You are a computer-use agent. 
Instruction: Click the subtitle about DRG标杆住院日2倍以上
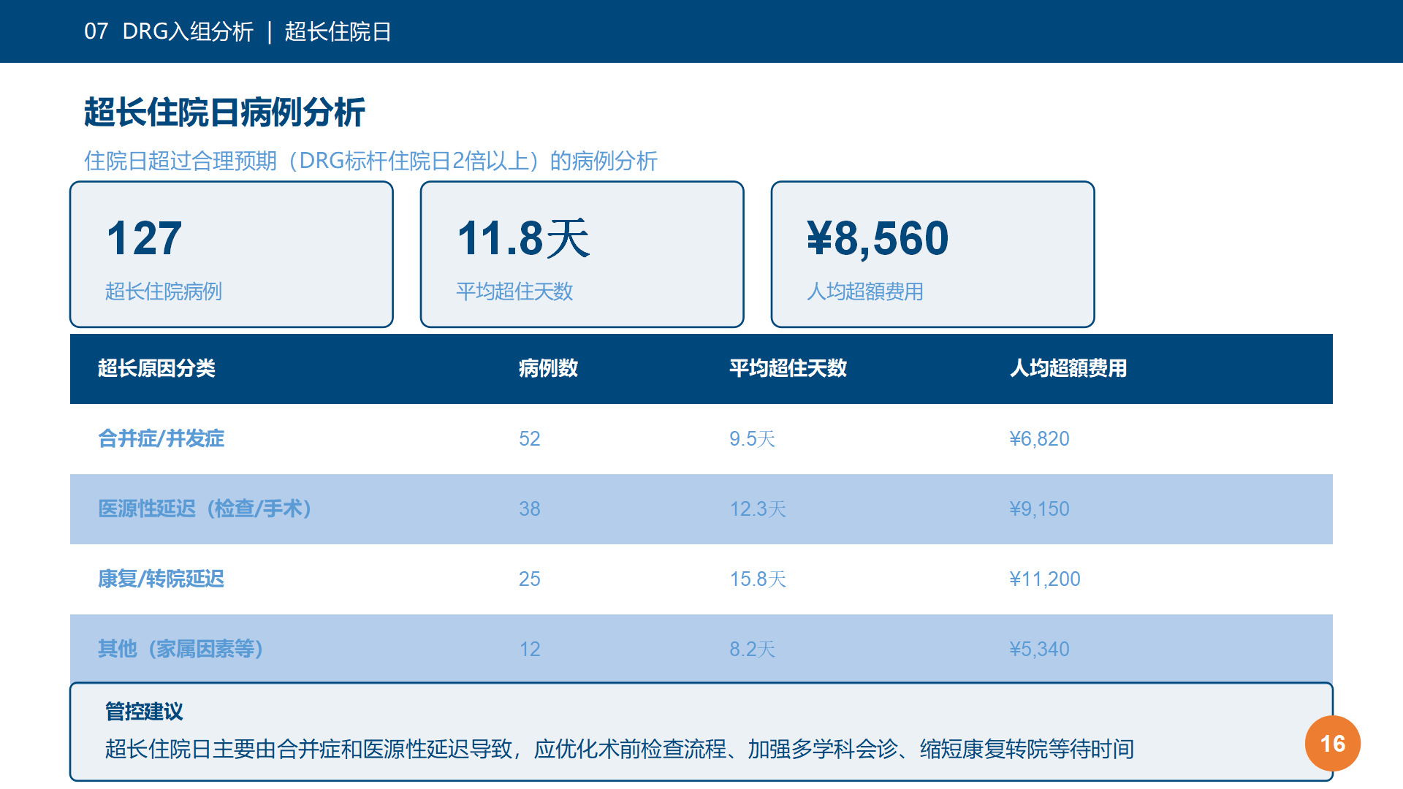click(370, 161)
